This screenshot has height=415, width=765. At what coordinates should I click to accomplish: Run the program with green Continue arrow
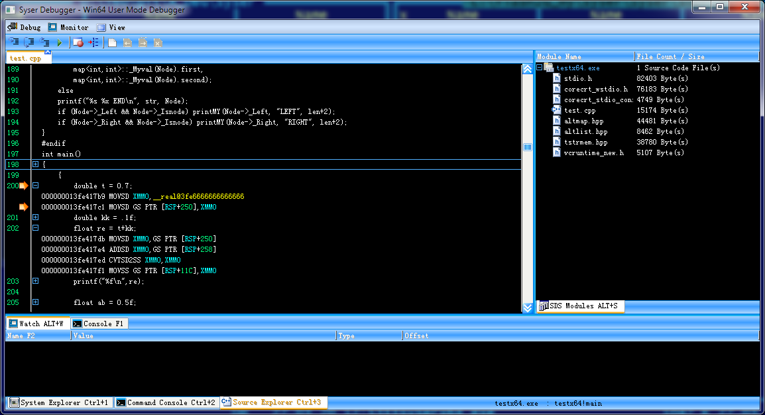coord(60,43)
